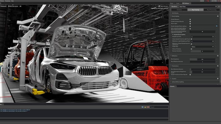This screenshot has height=124, width=221.
Task: Toggle Clamp Sample Count to Light Count checkbox
Action: tap(192, 39)
